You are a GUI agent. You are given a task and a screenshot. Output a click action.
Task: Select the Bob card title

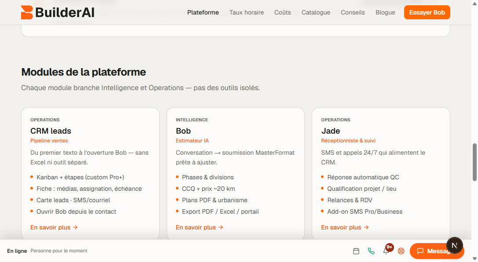coord(183,131)
